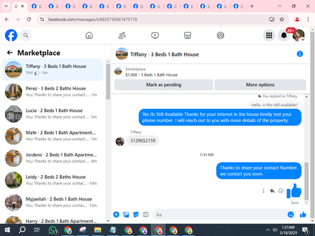The height and width of the screenshot is (236, 315).
Task: Open conversation info icon for Tiffany chat
Action: click(300, 54)
